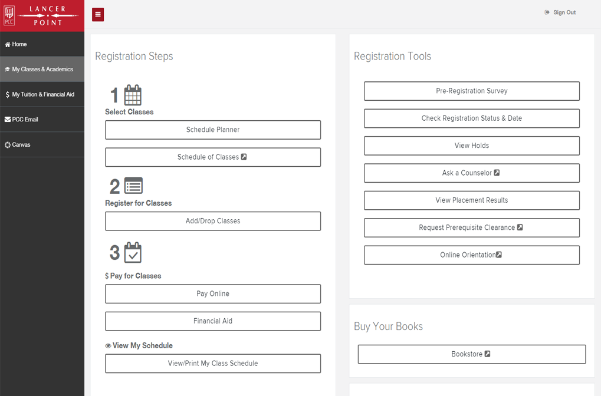
Task: Click Request Prerequisite Clearance
Action: [472, 227]
